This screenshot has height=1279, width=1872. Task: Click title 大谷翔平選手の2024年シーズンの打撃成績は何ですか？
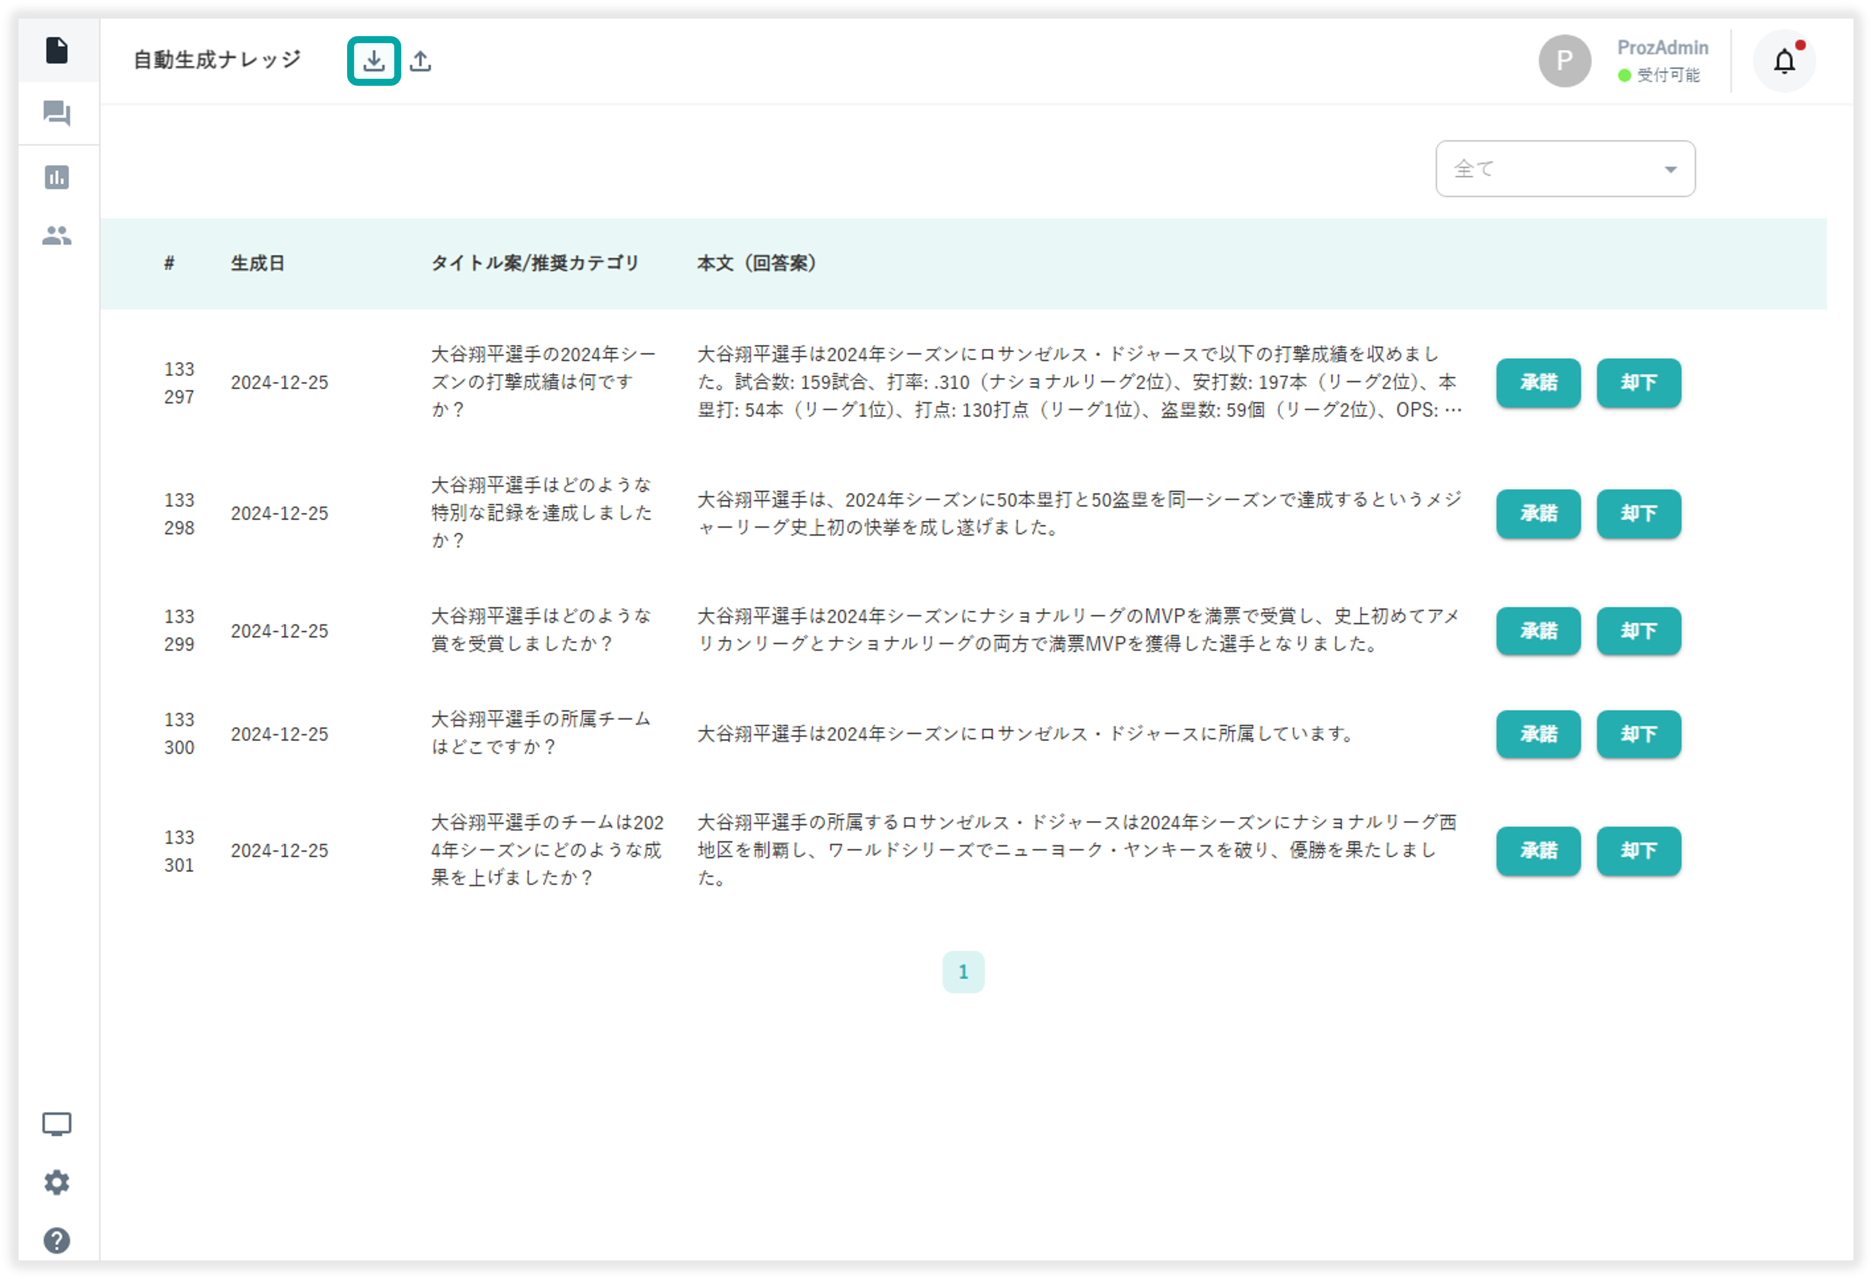click(544, 382)
